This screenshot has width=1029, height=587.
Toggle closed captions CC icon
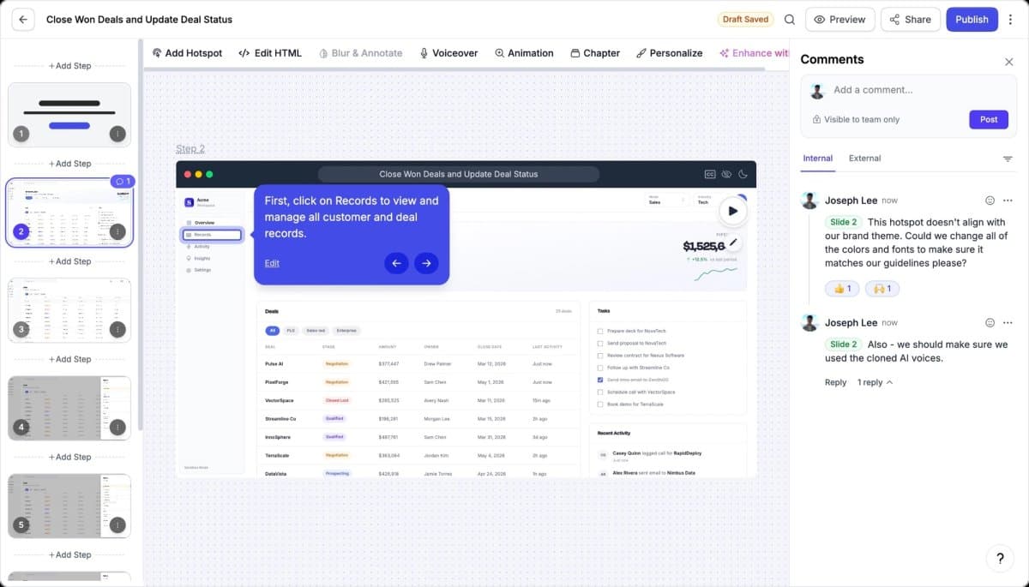click(x=710, y=174)
